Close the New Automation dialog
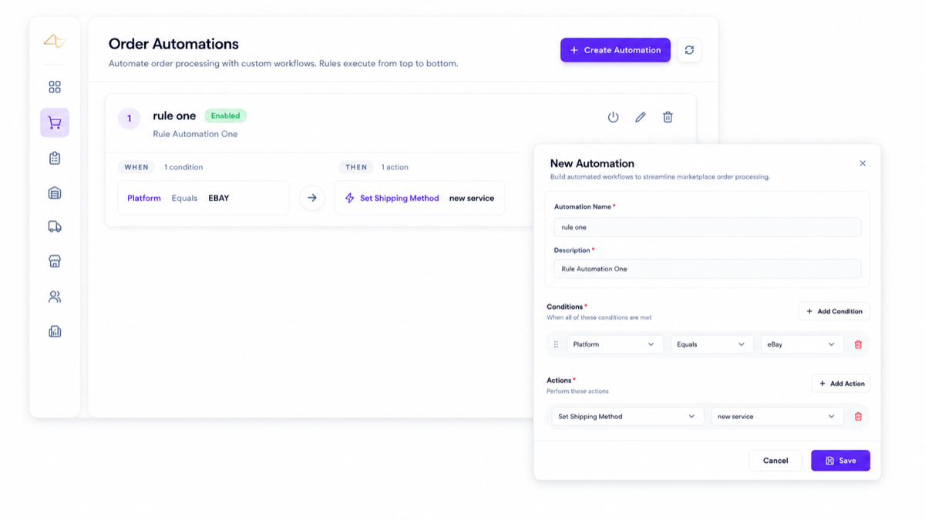This screenshot has width=925, height=520. click(x=863, y=163)
